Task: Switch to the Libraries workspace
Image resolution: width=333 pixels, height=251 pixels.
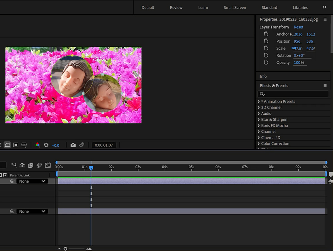Action: click(x=300, y=8)
